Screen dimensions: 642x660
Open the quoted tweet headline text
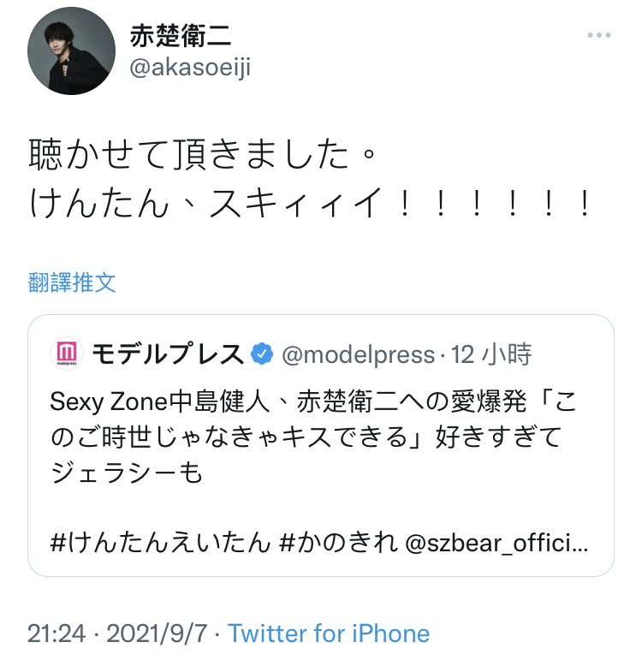pyautogui.click(x=313, y=437)
